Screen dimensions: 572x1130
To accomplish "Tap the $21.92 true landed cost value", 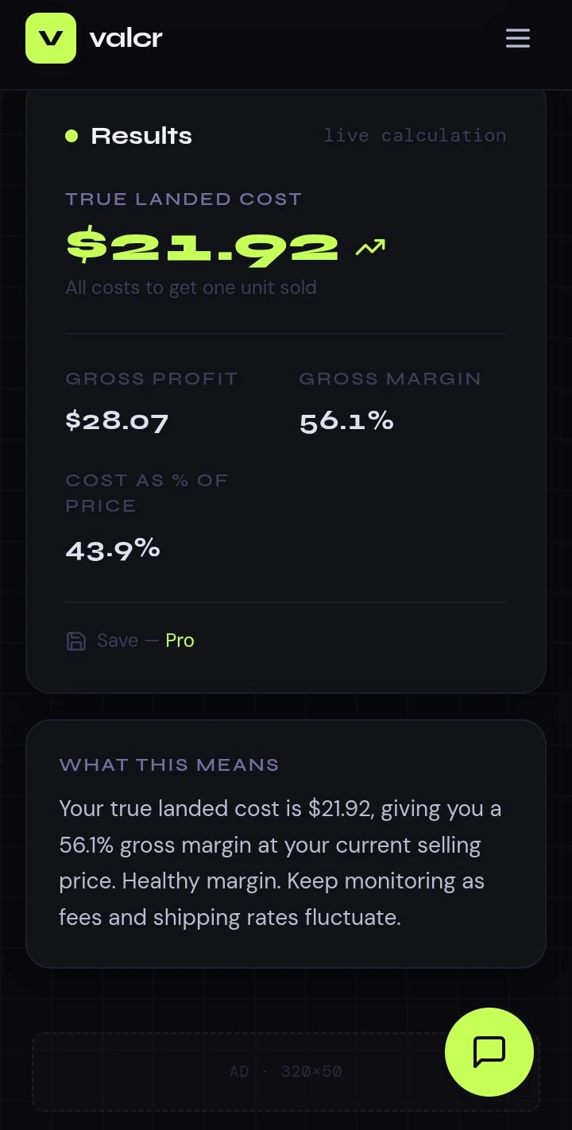I will [x=203, y=246].
